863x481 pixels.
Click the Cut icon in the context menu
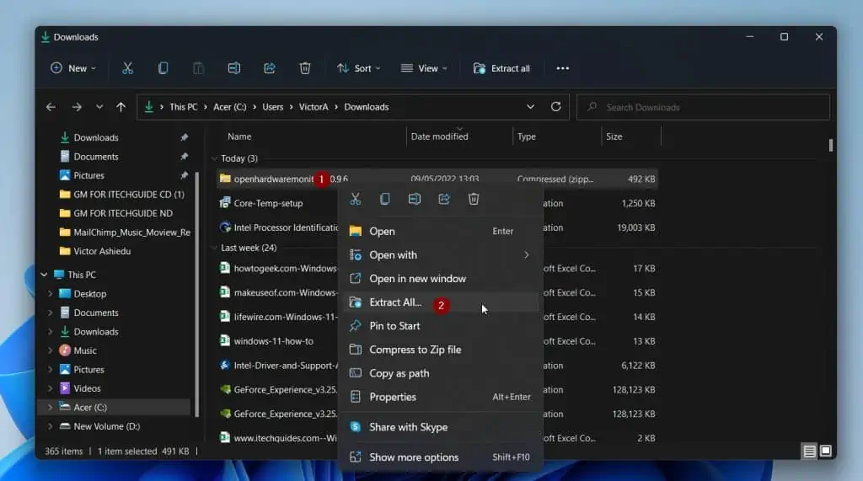tap(356, 199)
